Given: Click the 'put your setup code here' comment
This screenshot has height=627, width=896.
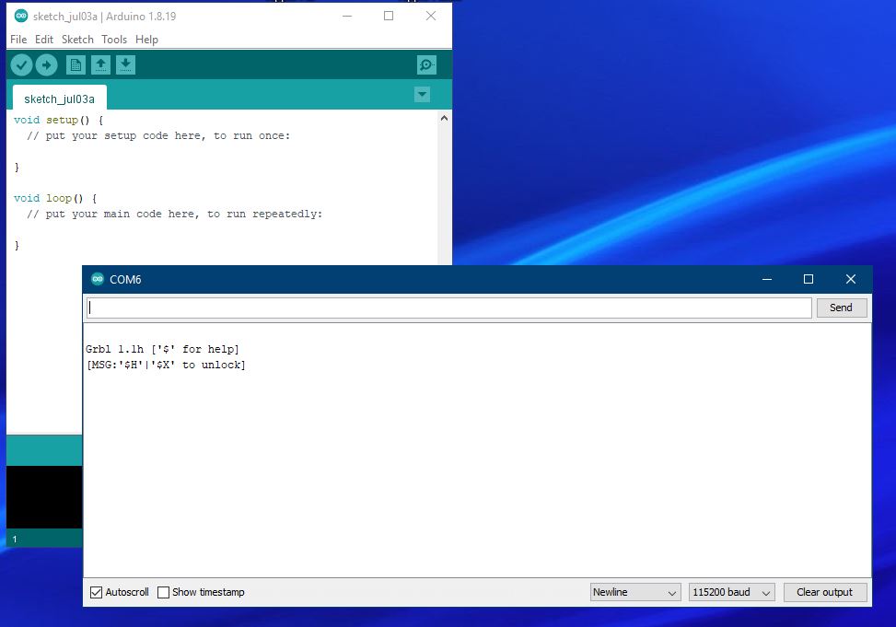Looking at the screenshot, I should [x=158, y=136].
